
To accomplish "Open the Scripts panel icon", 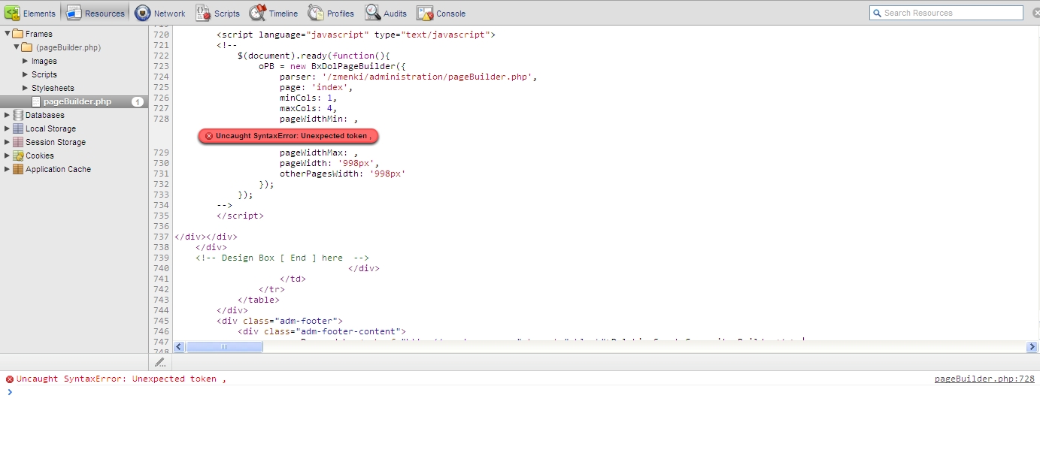I will 203,13.
